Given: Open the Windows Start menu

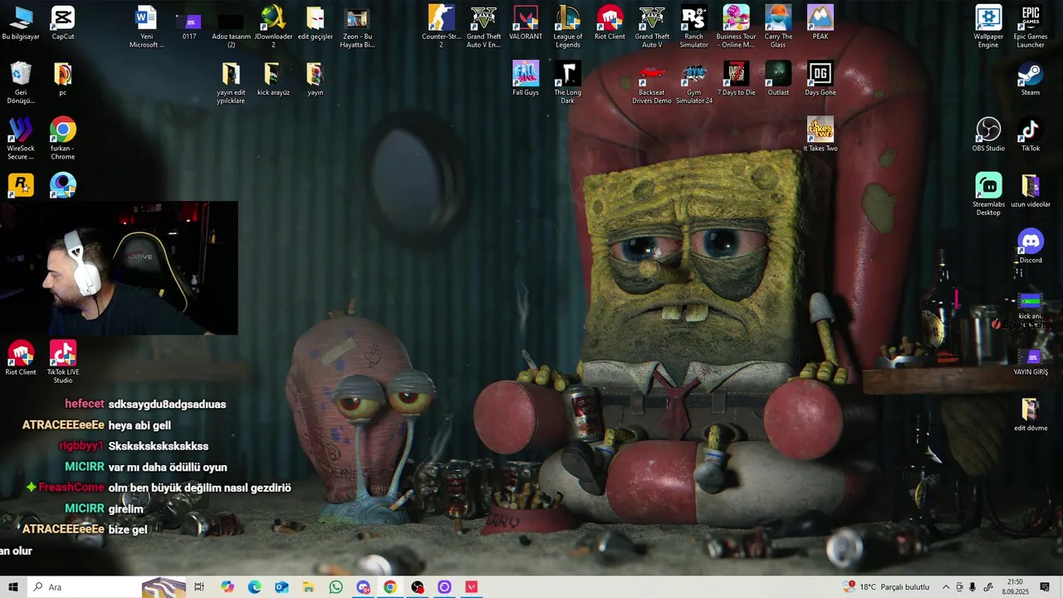Looking at the screenshot, I should point(13,587).
